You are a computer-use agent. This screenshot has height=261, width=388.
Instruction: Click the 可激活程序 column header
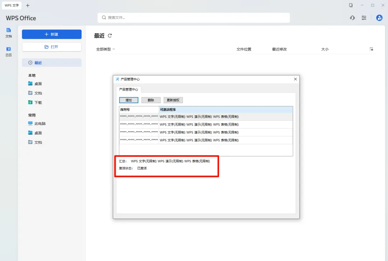pyautogui.click(x=226, y=109)
